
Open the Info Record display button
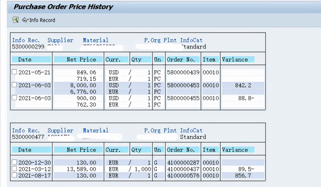39,20
